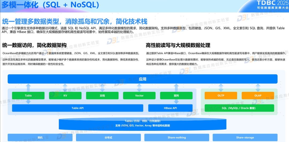This screenshot has height=142, width=289.
Task: Click the SQL (MySQL / Oracle 兼容) bar
Action: click(x=239, y=108)
